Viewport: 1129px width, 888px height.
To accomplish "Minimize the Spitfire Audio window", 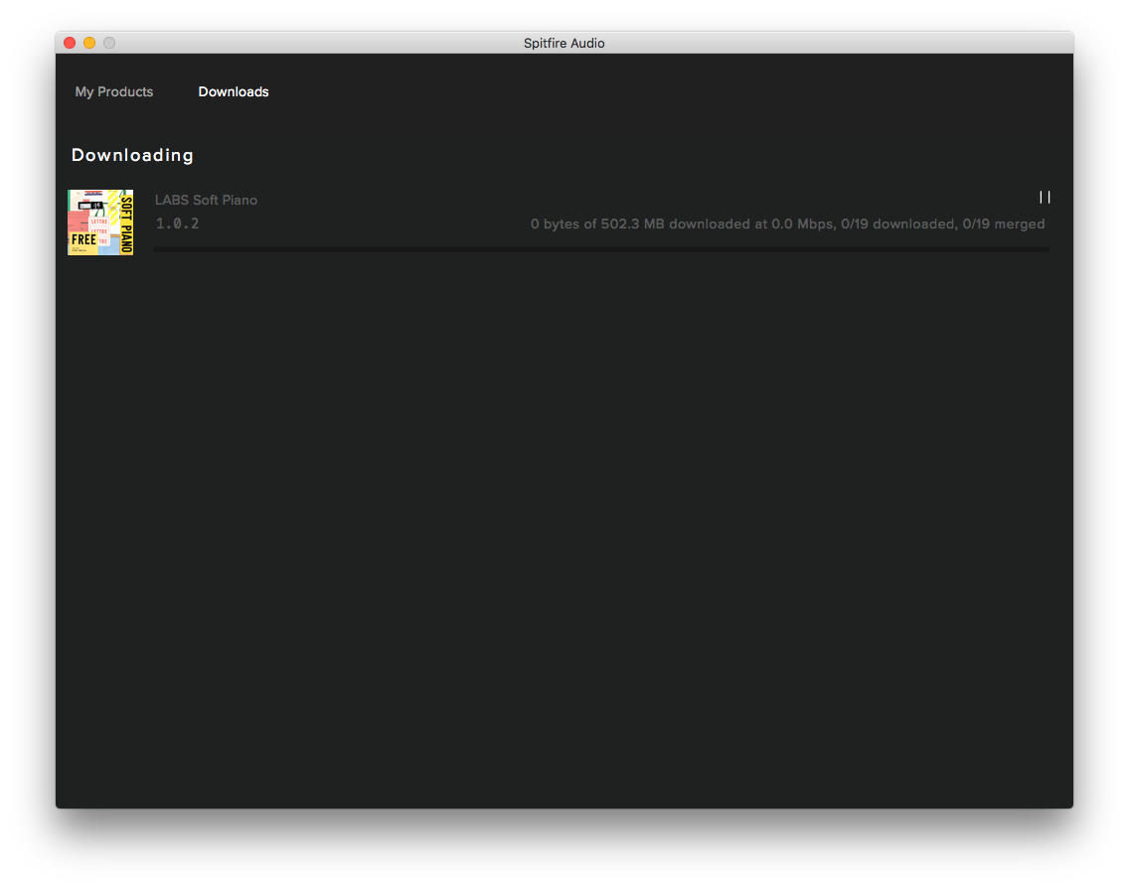I will pos(89,43).
